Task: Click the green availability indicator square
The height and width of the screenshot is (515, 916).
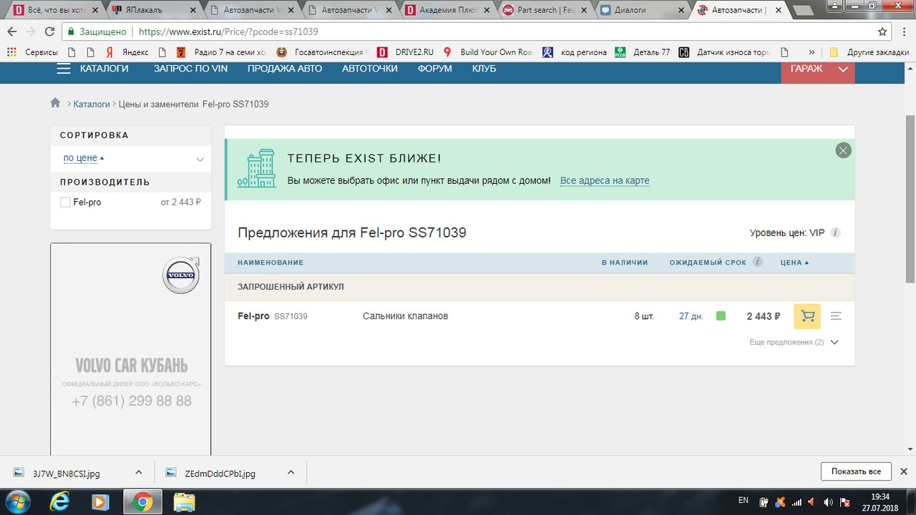Action: 721,315
